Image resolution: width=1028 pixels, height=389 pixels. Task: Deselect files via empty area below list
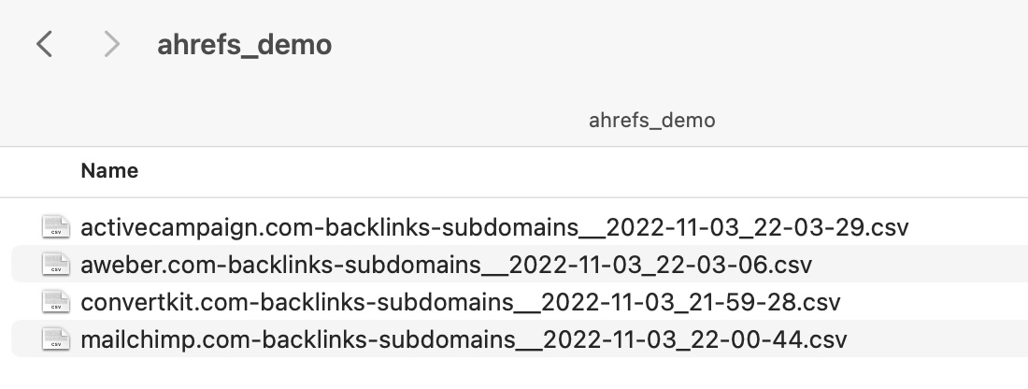tap(514, 374)
